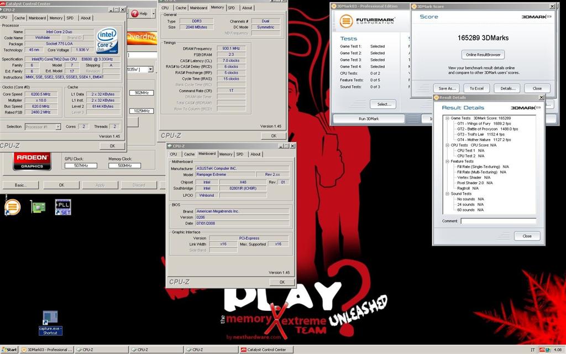Click Online ResultBrowser button
The image size is (566, 354).
(x=483, y=55)
